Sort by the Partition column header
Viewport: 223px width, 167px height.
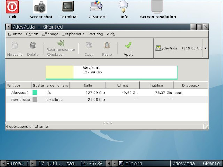click(x=18, y=85)
